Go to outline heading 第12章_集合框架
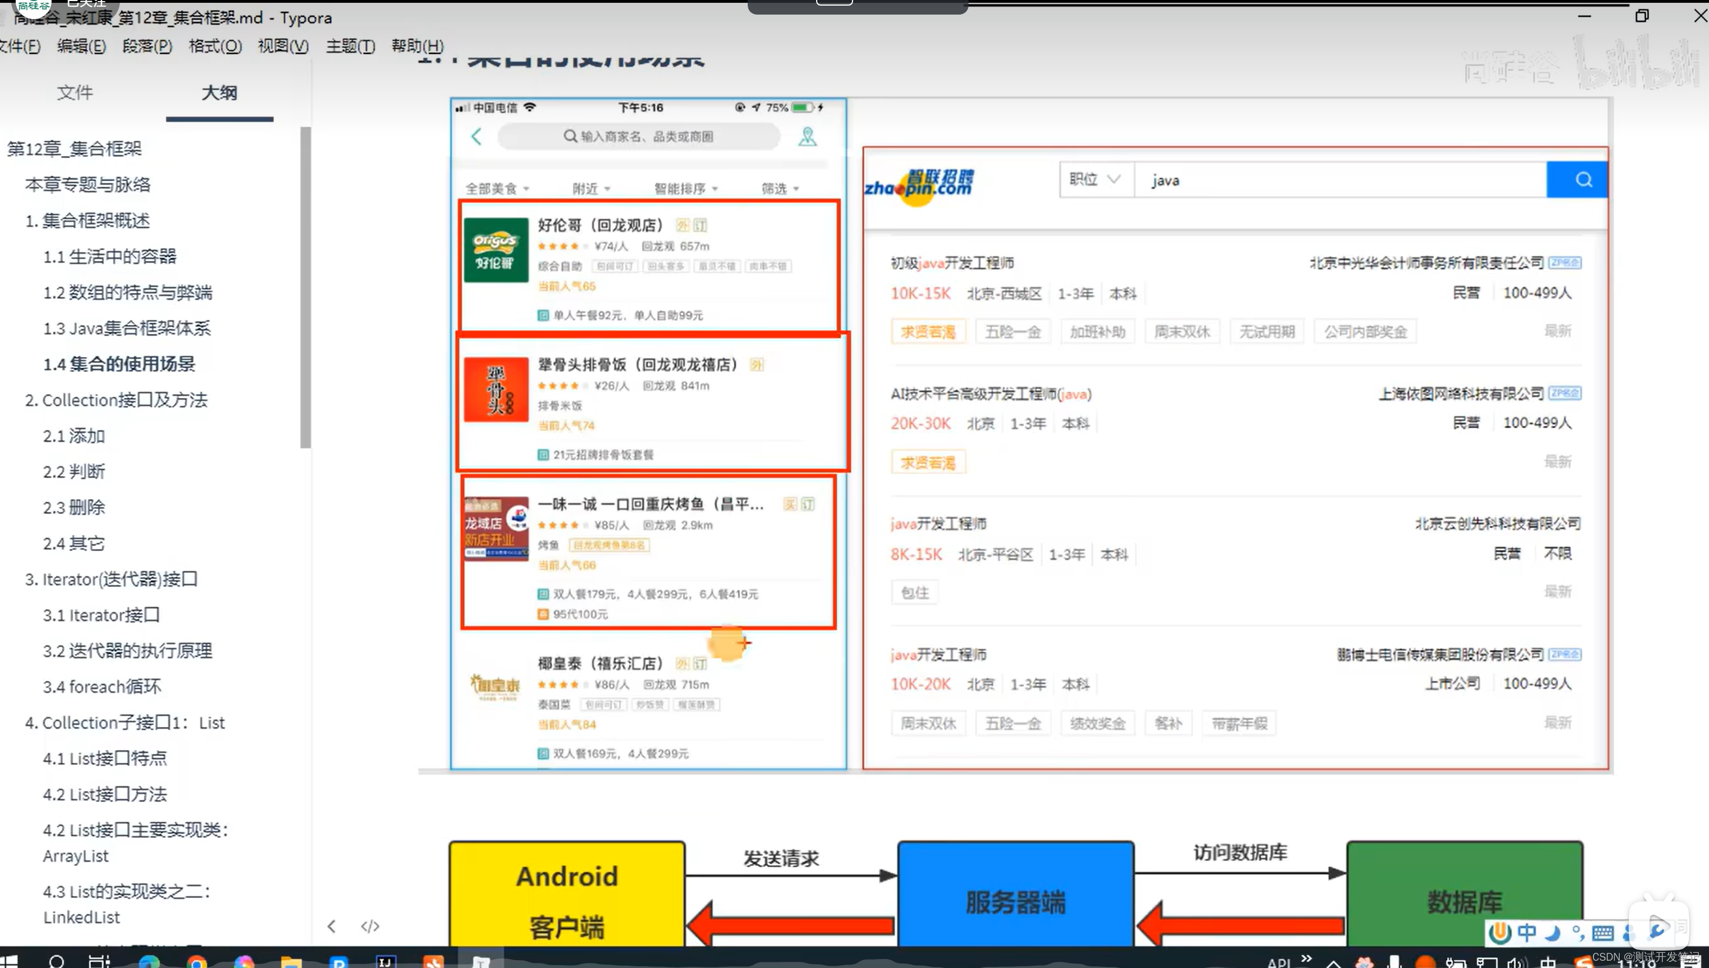 [x=74, y=149]
